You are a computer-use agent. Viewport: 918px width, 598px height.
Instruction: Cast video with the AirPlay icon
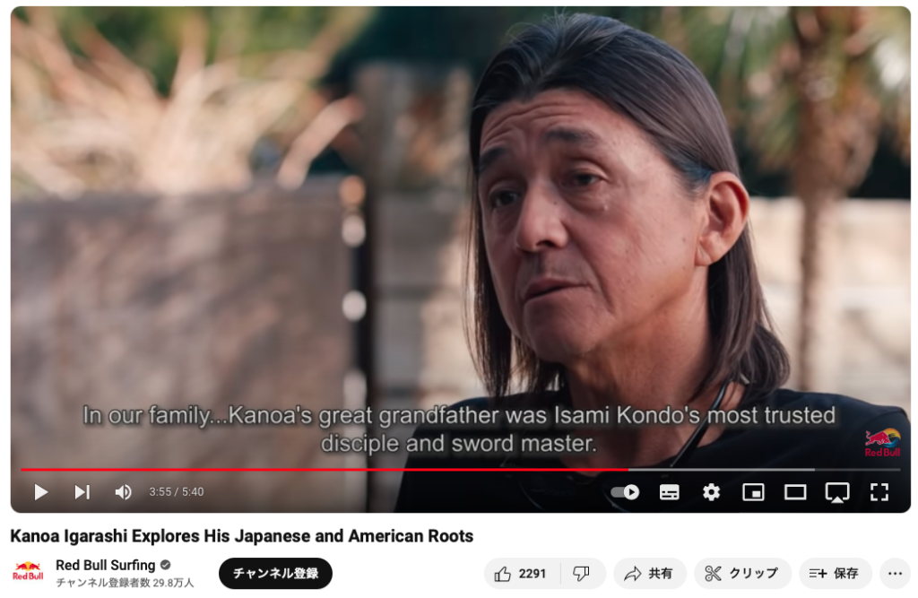tap(837, 492)
